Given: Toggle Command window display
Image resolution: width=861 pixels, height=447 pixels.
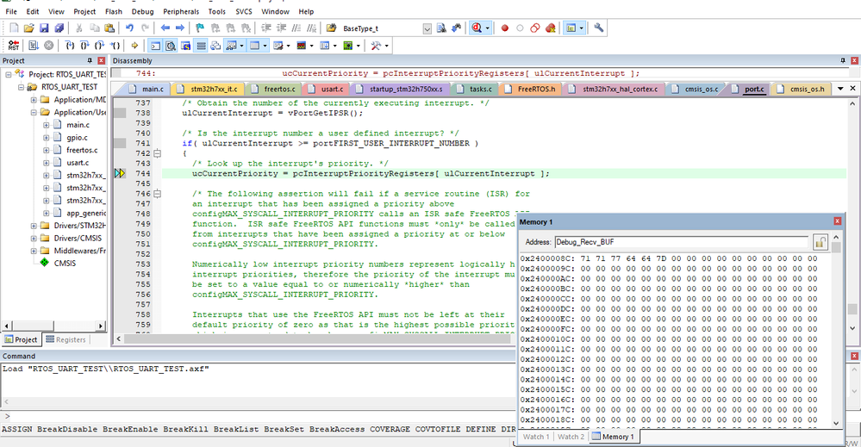Looking at the screenshot, I should (155, 46).
